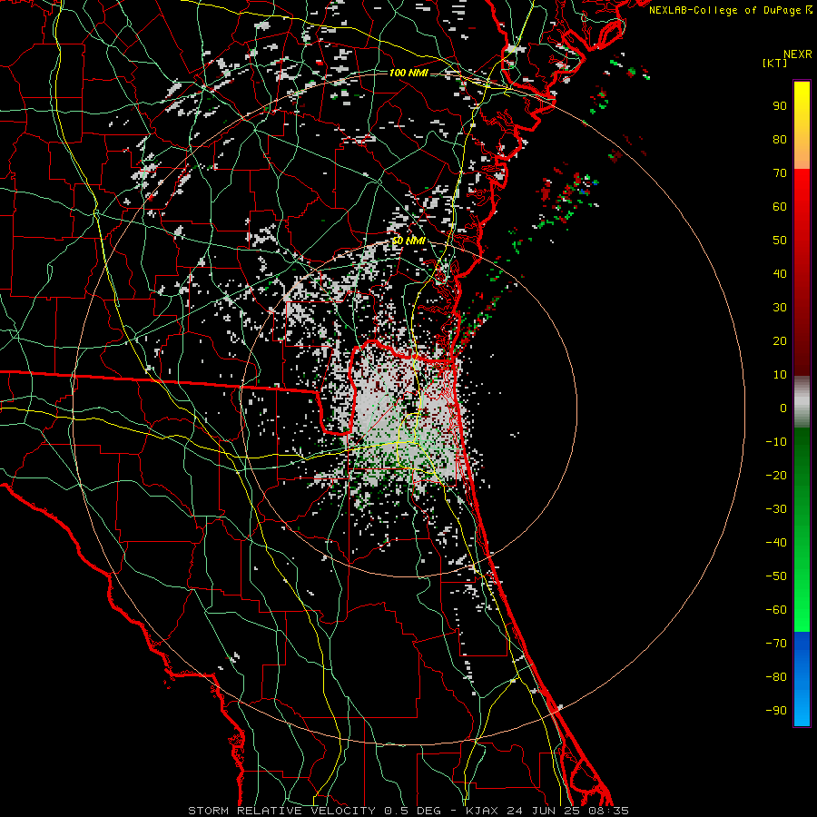Click the 20 value on the velocity scale
Screen dimensions: 817x817
point(780,341)
